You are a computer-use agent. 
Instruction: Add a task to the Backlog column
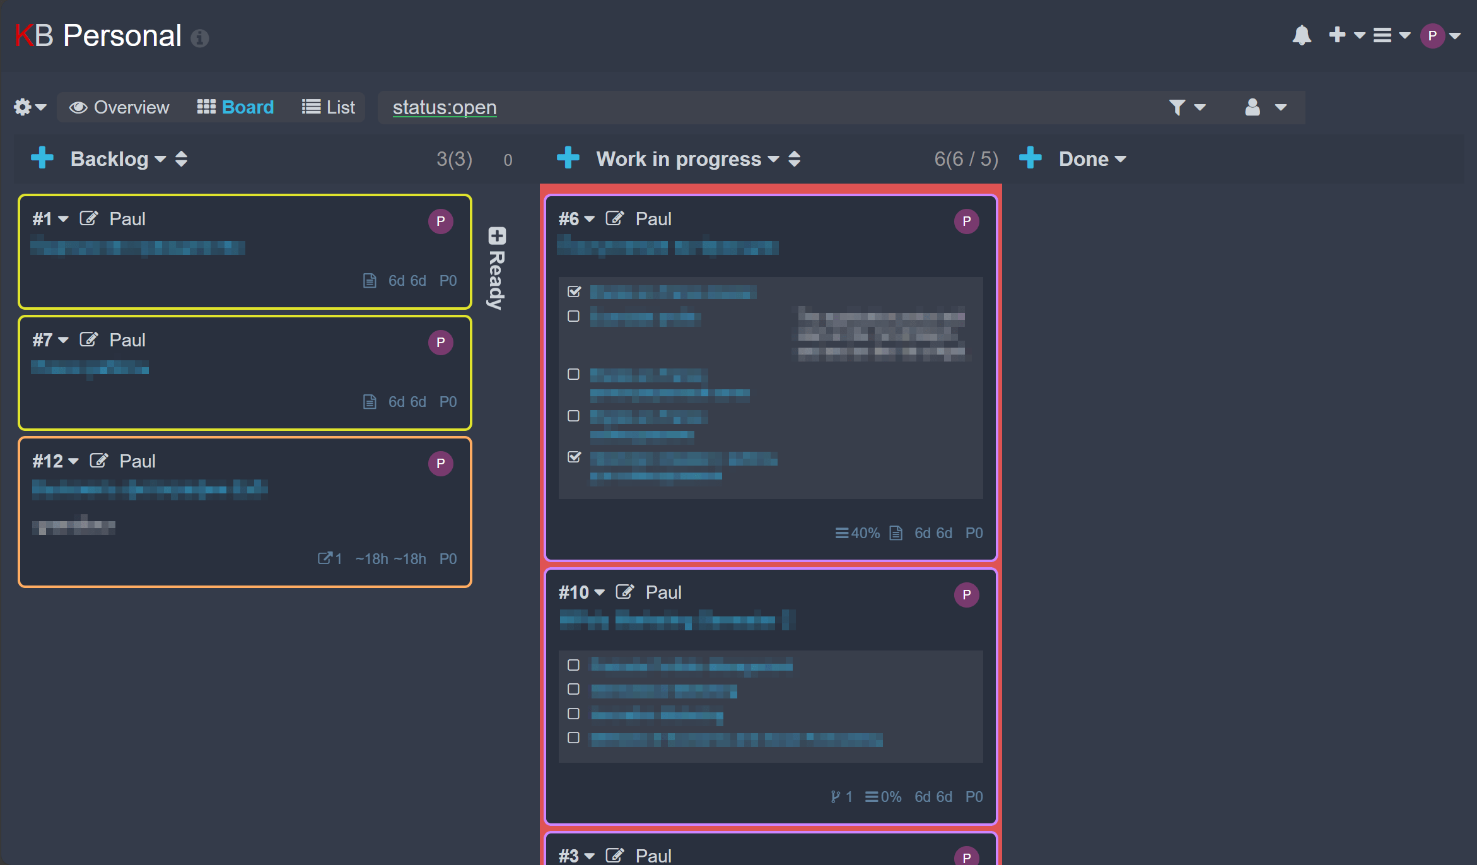[42, 158]
